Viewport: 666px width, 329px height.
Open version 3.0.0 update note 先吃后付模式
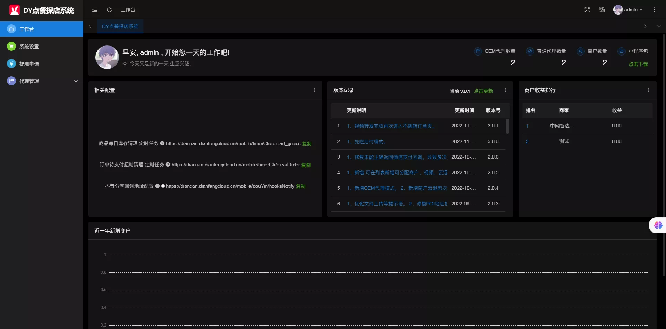(x=367, y=142)
